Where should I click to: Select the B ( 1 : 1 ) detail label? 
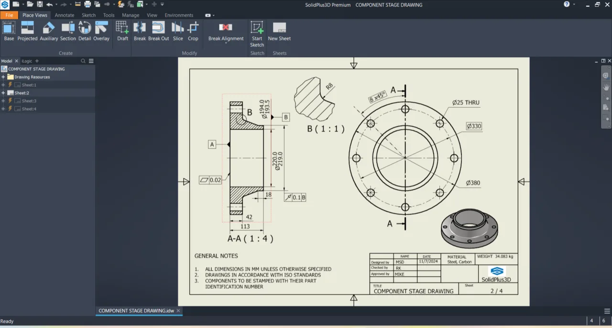pyautogui.click(x=326, y=129)
